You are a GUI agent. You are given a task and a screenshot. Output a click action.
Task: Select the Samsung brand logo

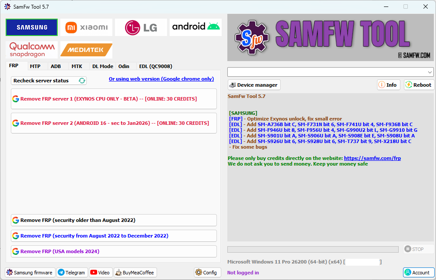[32, 27]
